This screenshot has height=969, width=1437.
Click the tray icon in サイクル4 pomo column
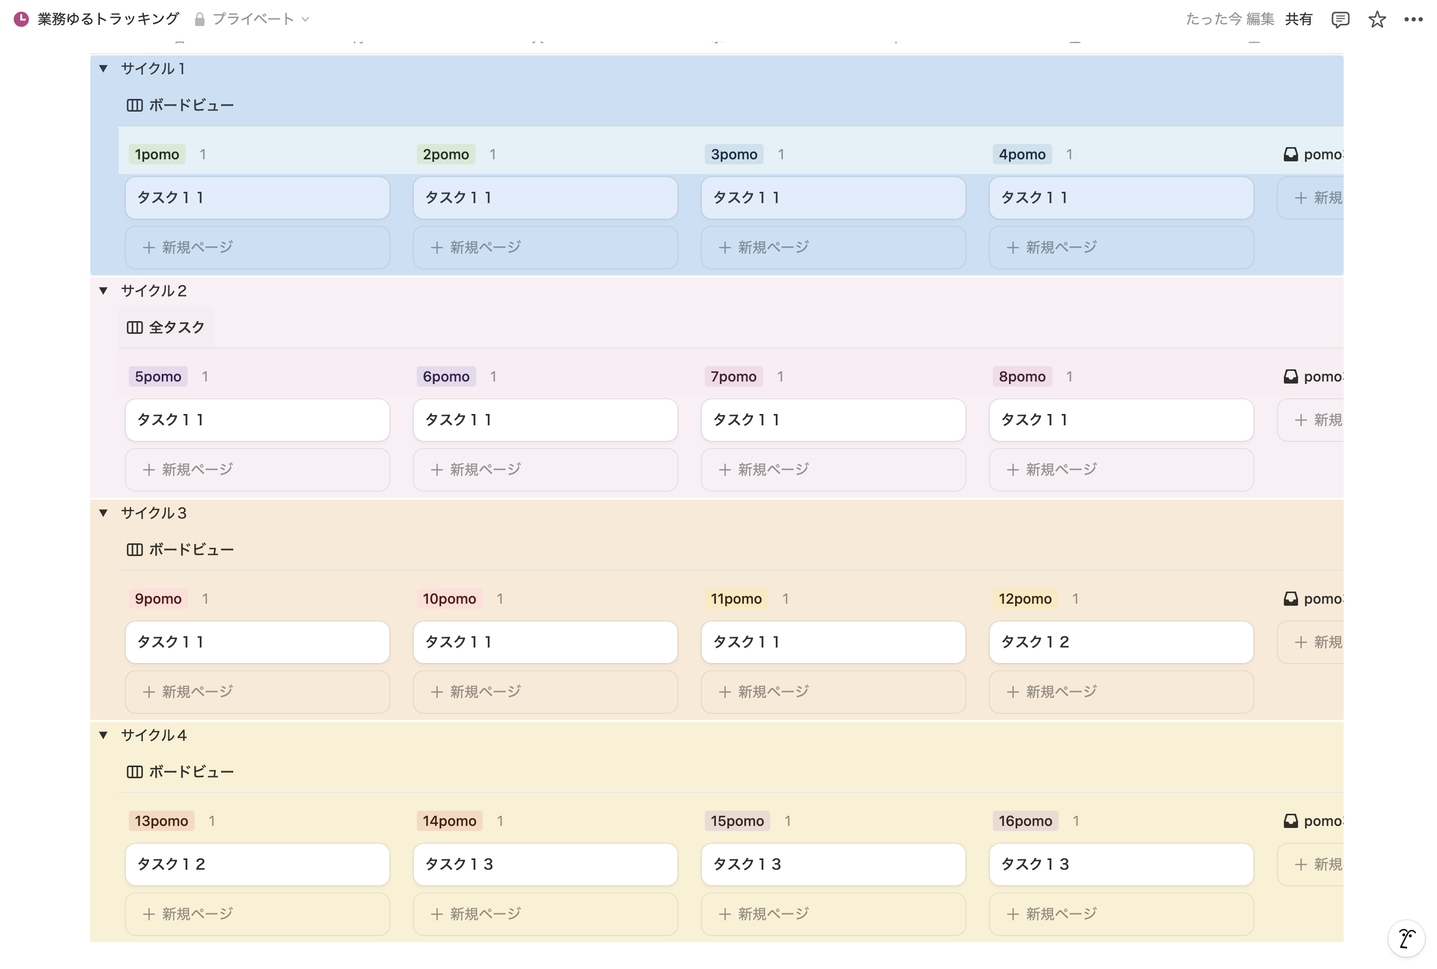pyautogui.click(x=1290, y=821)
